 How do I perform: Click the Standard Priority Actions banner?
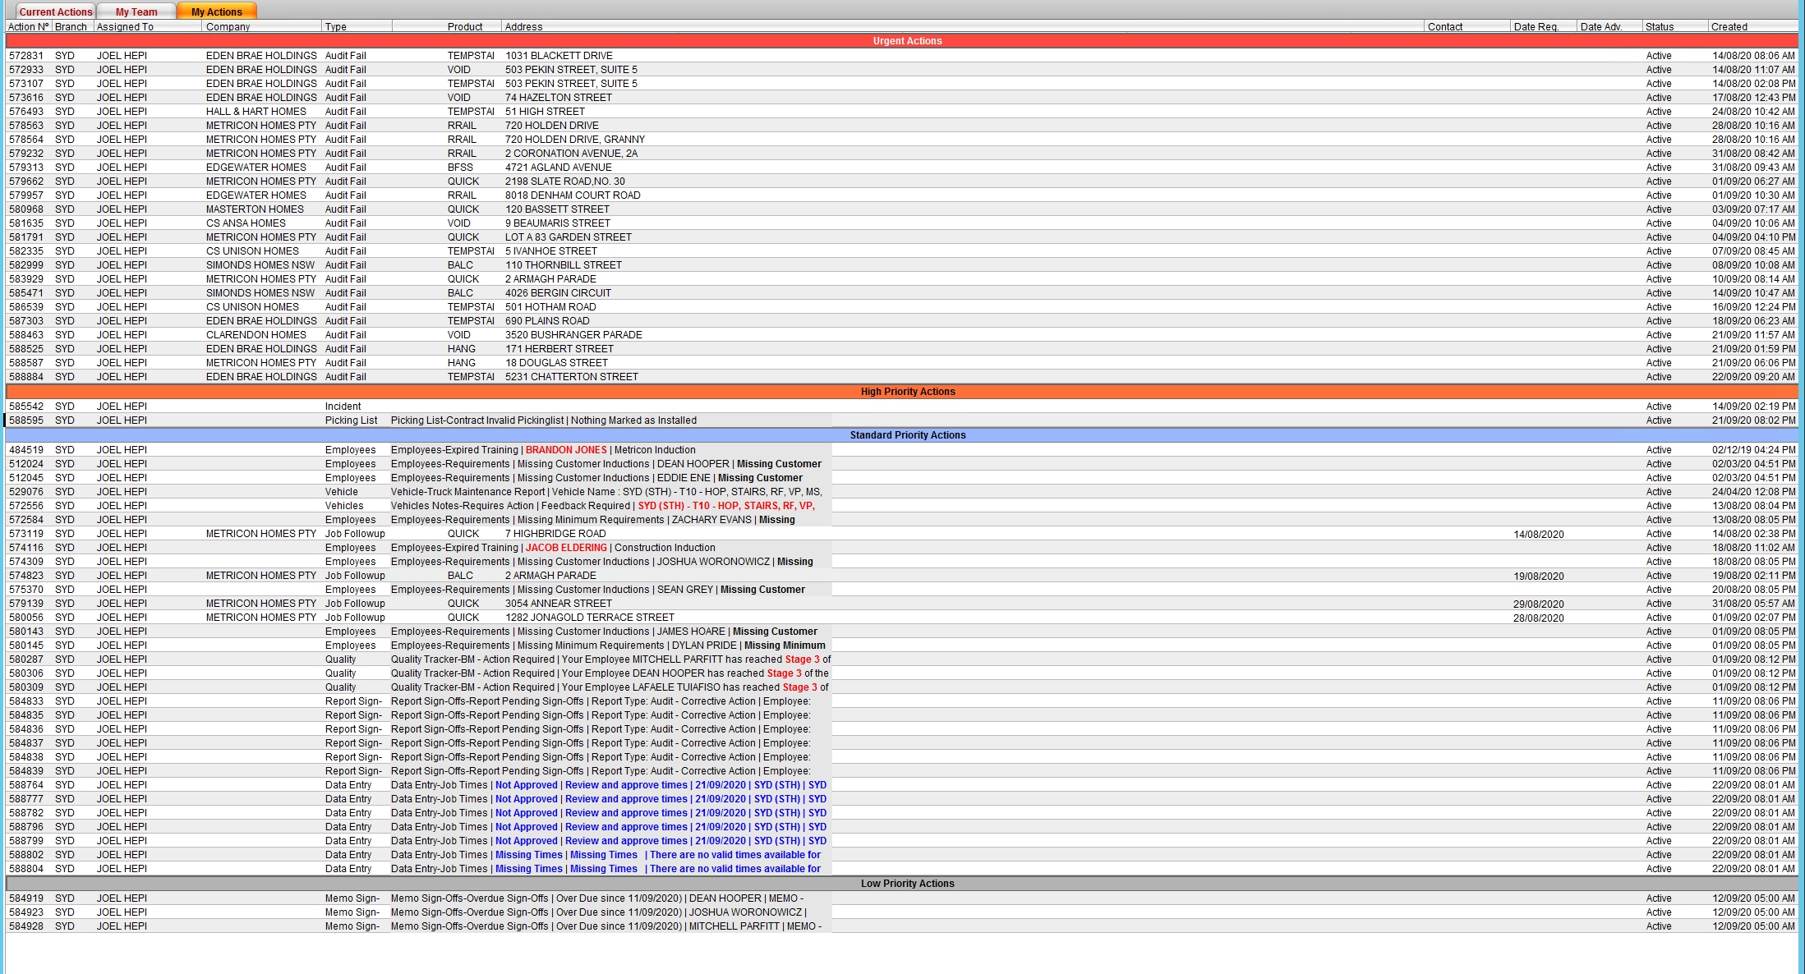(x=907, y=435)
